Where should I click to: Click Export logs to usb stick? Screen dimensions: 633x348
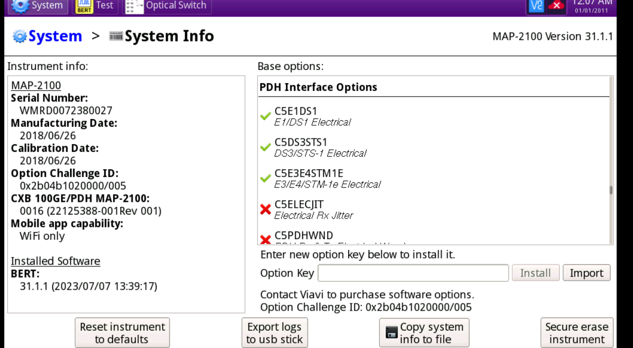[x=275, y=333]
